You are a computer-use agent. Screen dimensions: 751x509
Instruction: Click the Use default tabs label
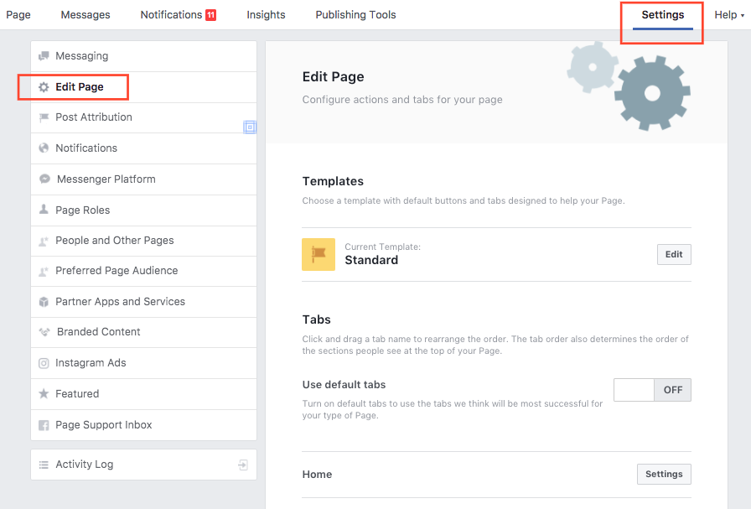pos(344,384)
